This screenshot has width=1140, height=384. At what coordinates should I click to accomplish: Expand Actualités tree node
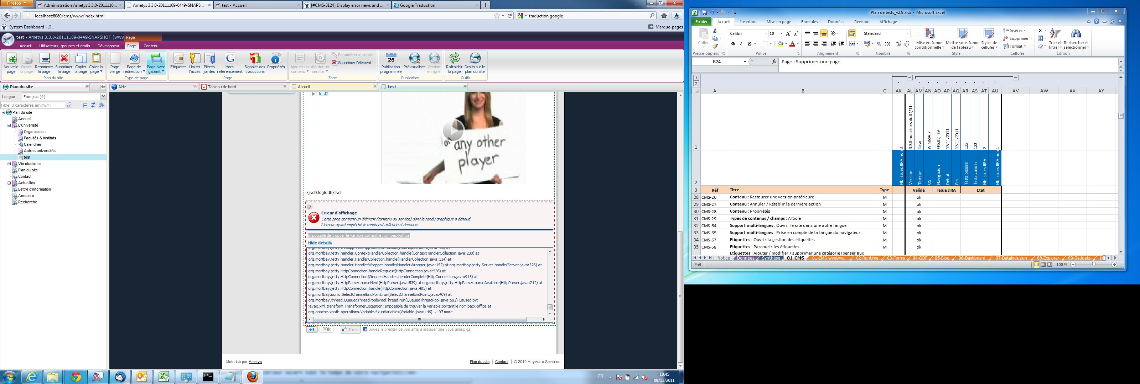click(x=9, y=183)
